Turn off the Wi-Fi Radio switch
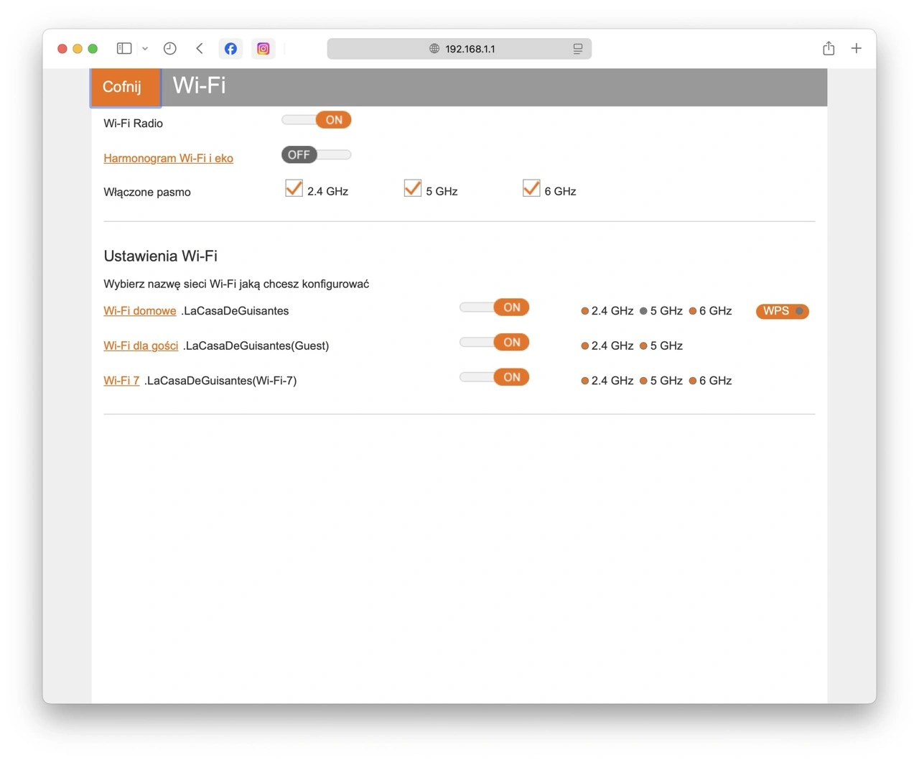The image size is (919, 760). click(x=316, y=120)
